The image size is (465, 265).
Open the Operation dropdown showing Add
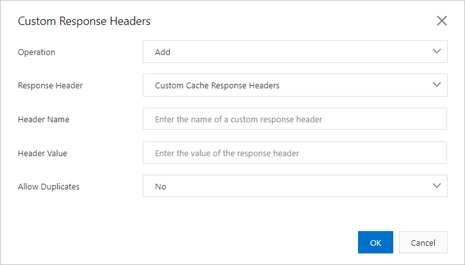pyautogui.click(x=295, y=52)
